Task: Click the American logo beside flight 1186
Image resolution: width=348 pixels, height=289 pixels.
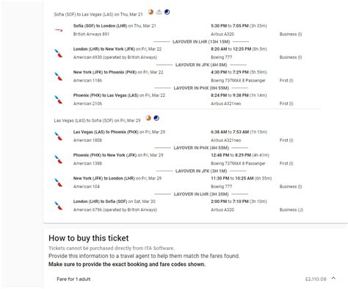Action: pos(59,76)
